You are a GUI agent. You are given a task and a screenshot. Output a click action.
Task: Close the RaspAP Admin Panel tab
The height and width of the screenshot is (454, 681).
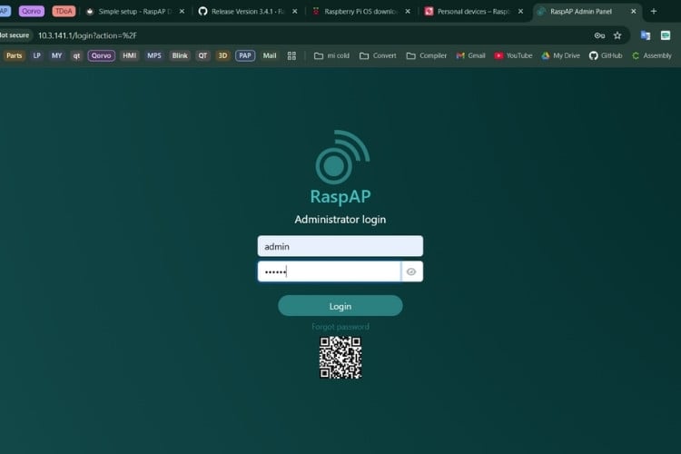point(633,11)
